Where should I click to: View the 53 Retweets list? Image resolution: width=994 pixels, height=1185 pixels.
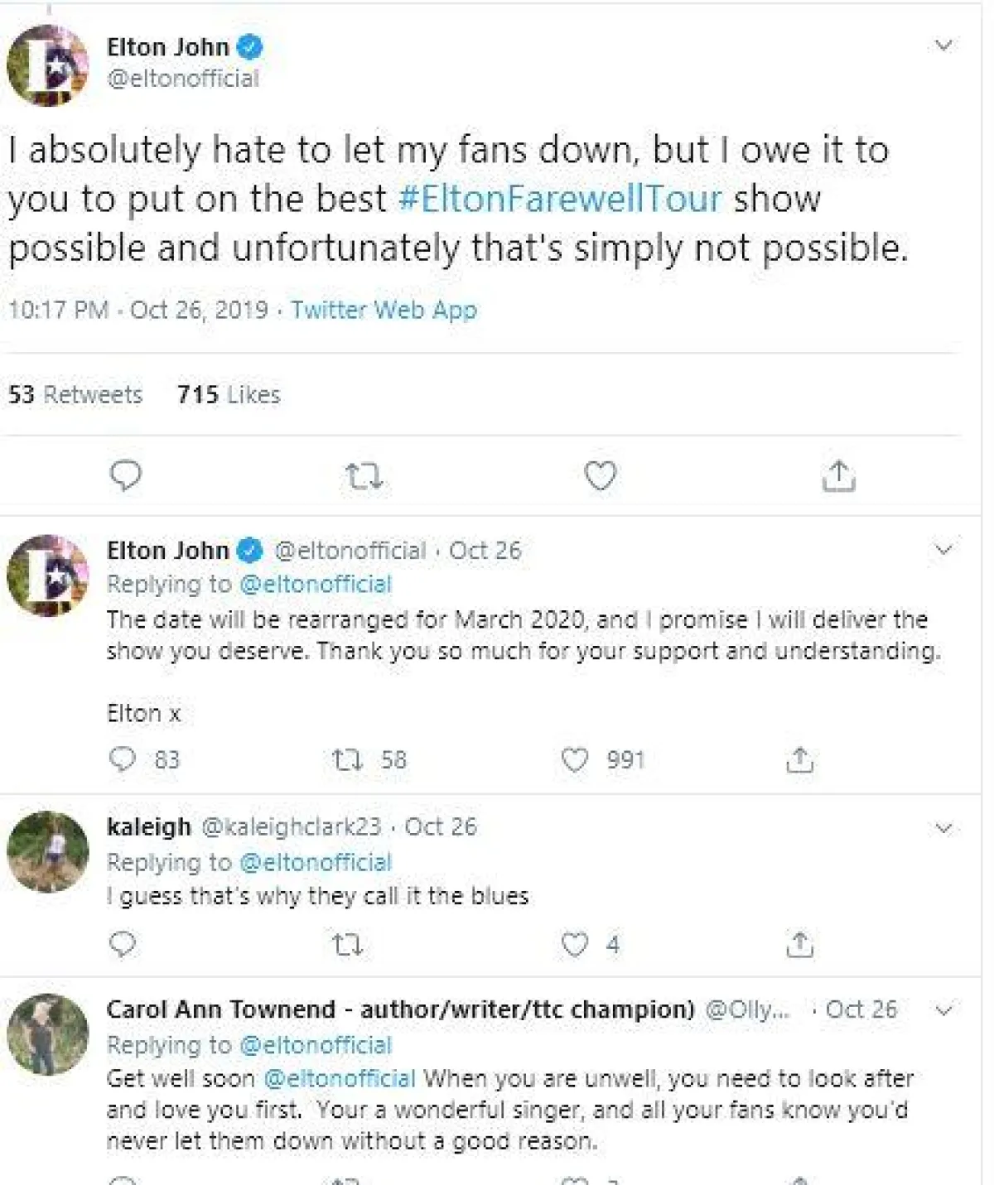tap(75, 394)
